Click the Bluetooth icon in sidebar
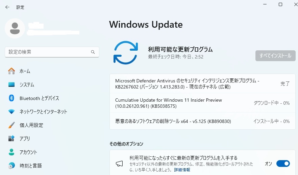298x175 pixels. coord(11,98)
